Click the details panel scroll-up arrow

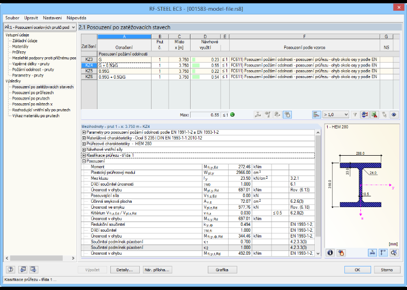(318, 133)
